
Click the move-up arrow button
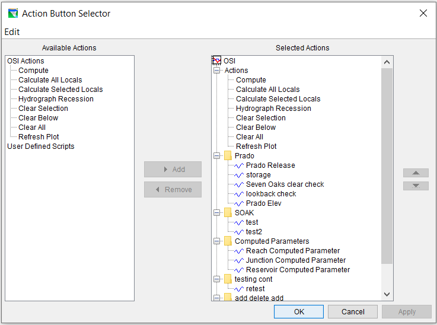click(416, 173)
